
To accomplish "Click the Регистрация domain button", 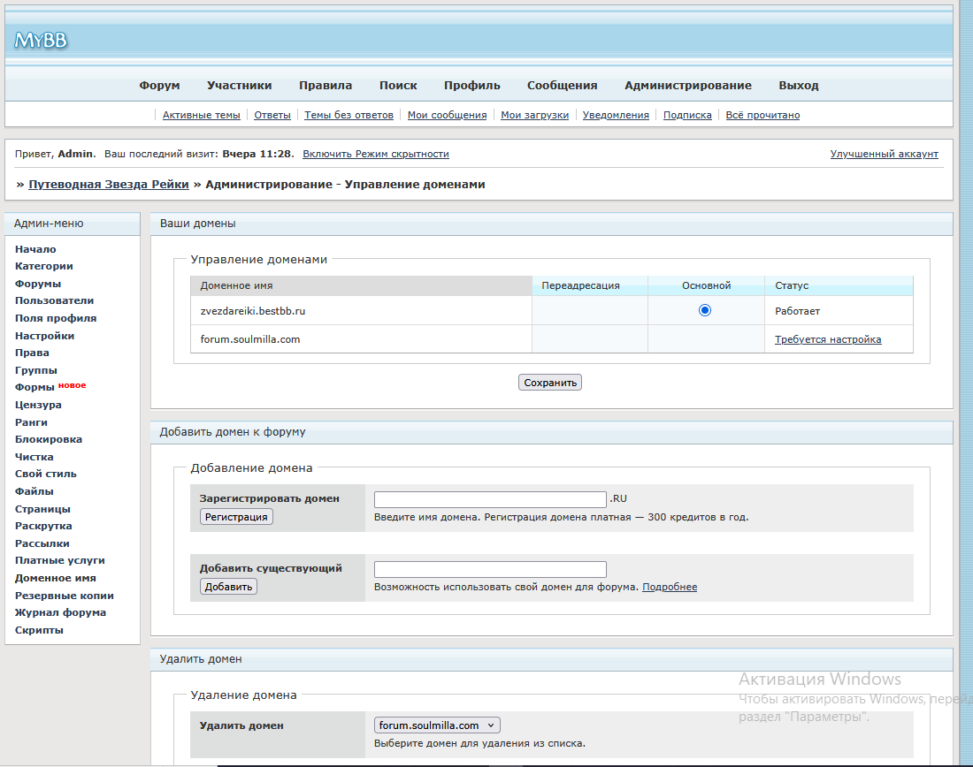I will pos(236,517).
